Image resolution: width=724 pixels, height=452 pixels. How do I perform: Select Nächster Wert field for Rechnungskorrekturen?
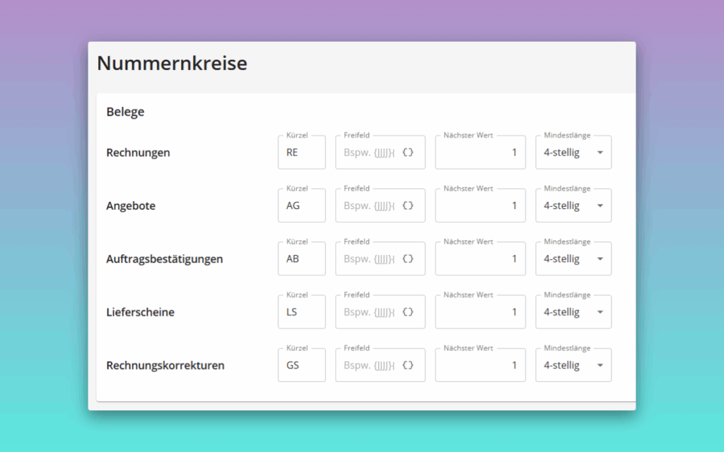pos(479,366)
